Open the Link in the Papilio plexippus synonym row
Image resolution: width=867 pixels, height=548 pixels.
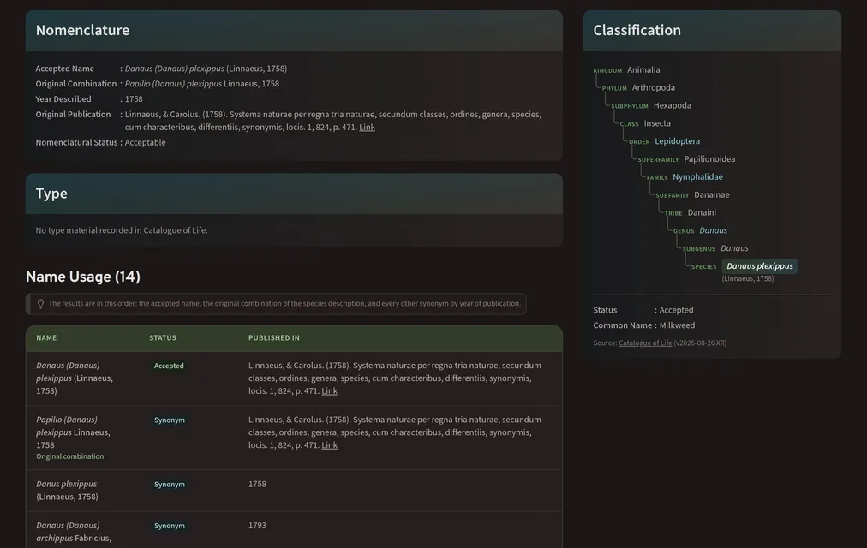pos(330,445)
